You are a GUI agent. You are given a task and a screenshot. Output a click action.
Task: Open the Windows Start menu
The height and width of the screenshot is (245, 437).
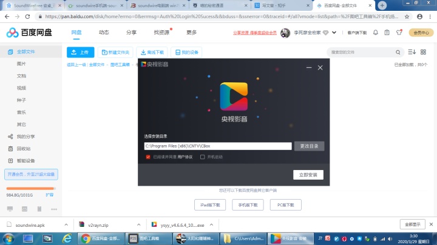coord(8,238)
